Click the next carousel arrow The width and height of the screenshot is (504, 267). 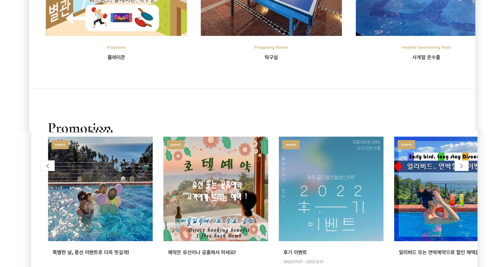461,166
